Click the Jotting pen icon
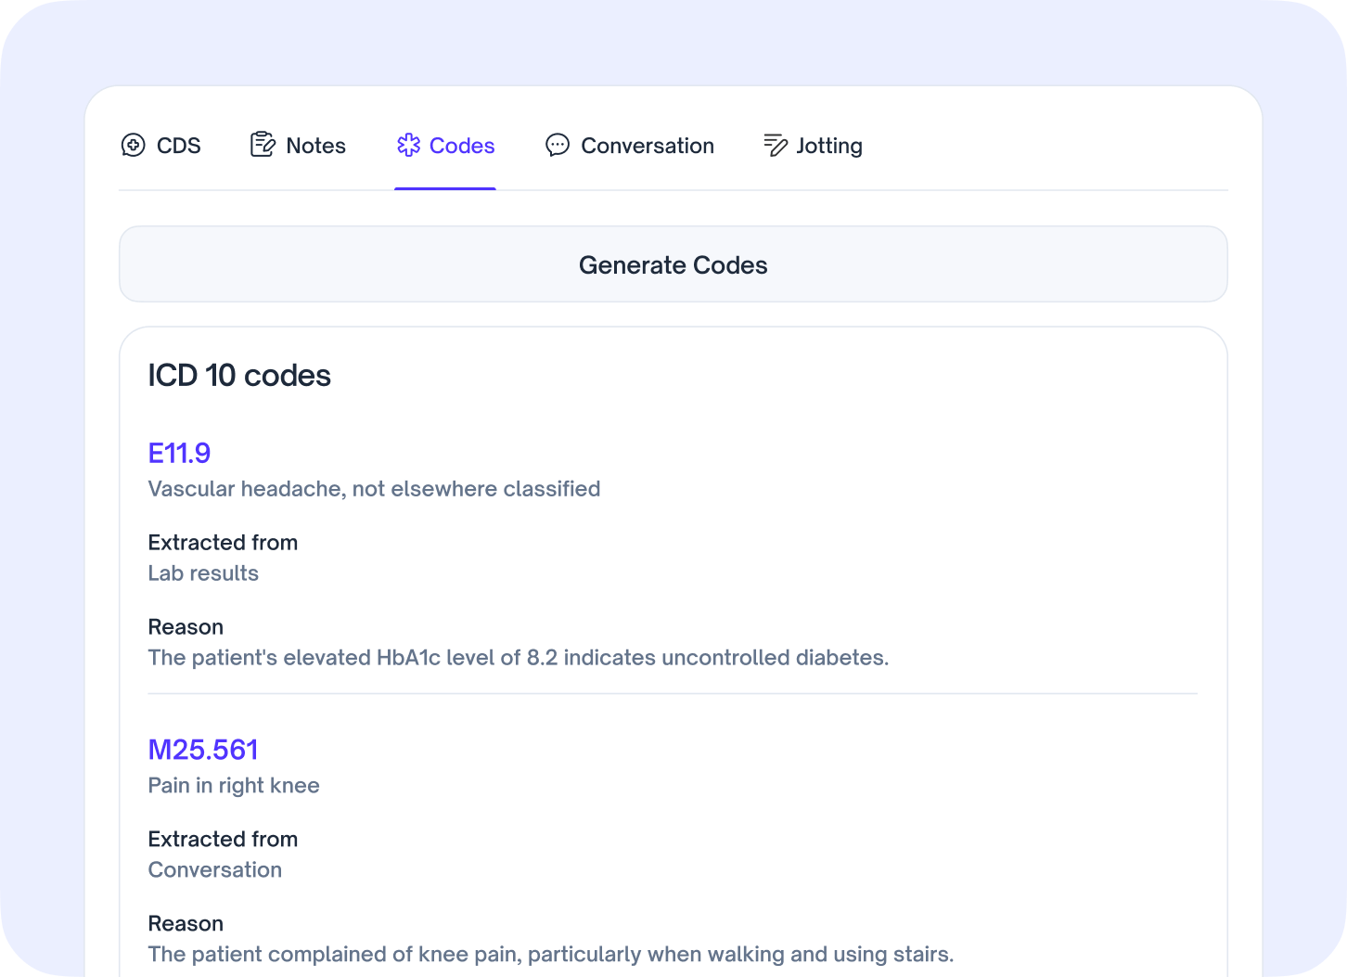The width and height of the screenshot is (1347, 977). tap(774, 145)
